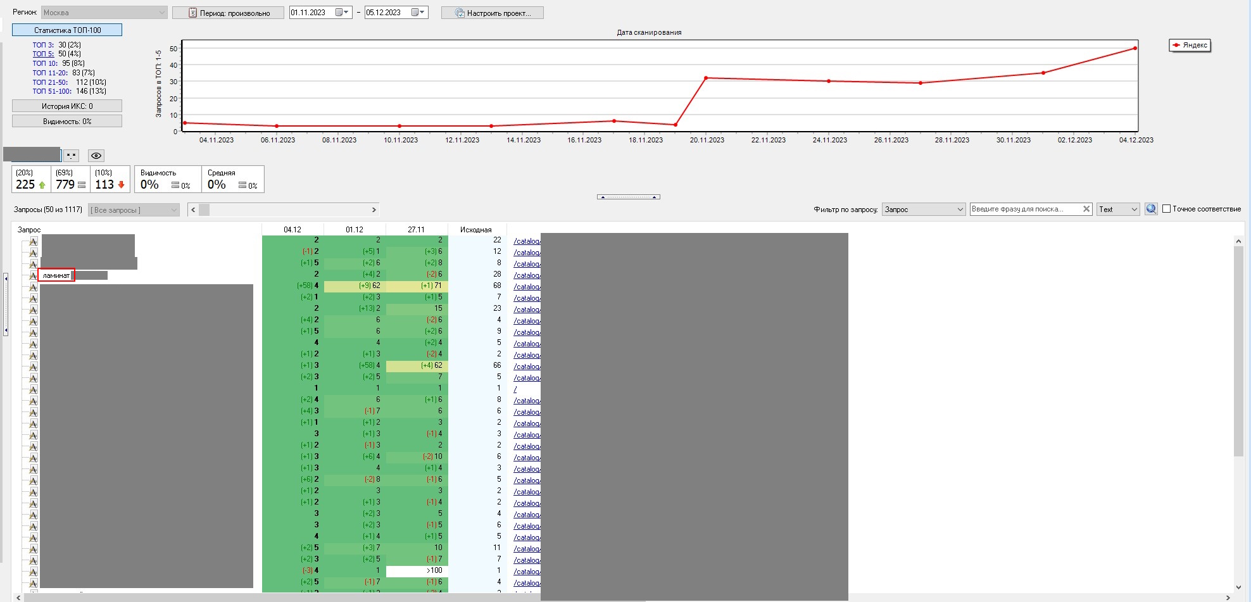
Task: Click the icon beside the ламинат query
Action: coord(33,275)
